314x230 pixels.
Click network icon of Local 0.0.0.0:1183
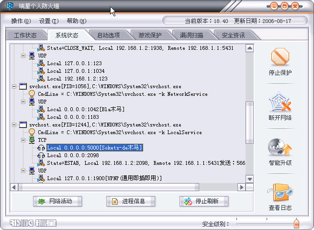coord(41,117)
